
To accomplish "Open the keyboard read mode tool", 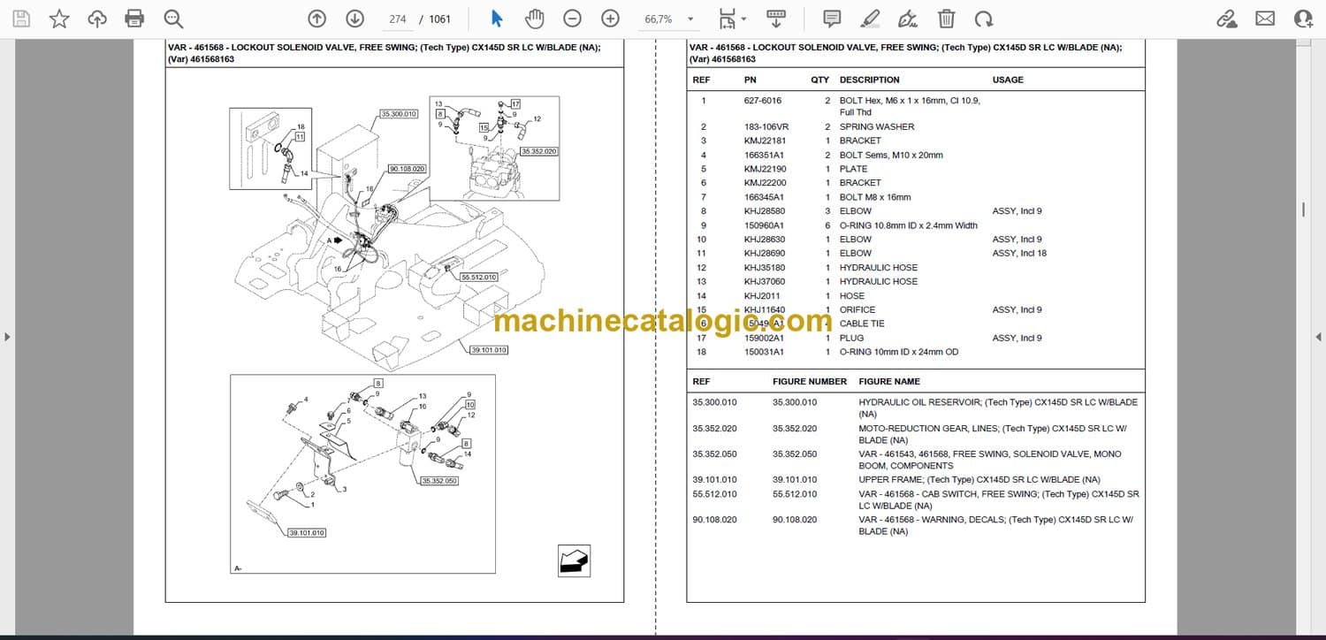I will pyautogui.click(x=776, y=19).
